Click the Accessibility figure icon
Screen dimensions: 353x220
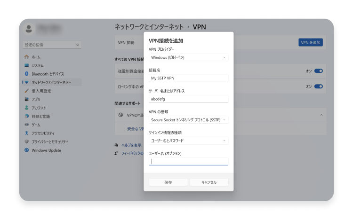(26, 133)
